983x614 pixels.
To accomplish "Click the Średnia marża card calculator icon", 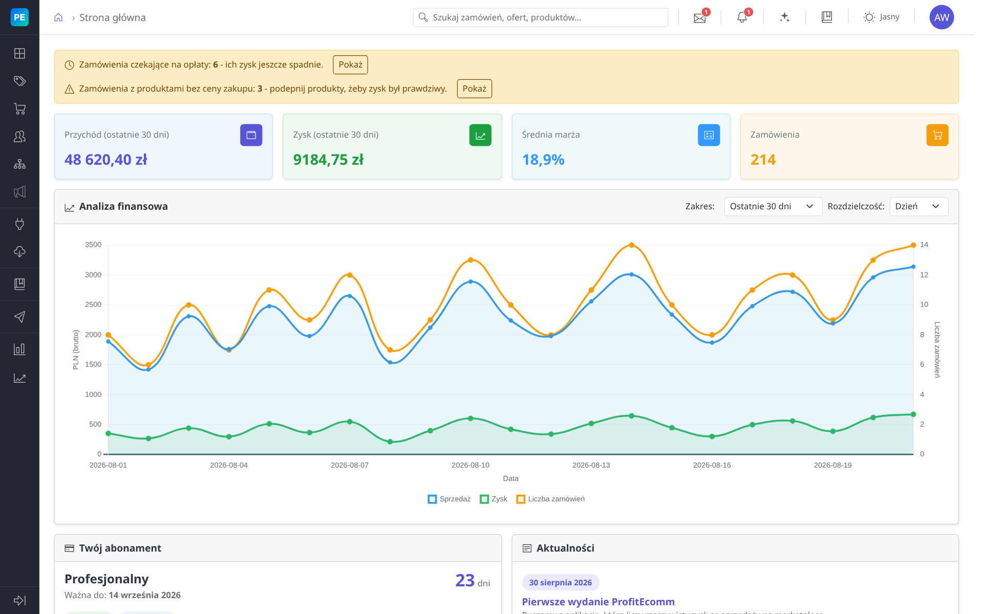I will pos(709,135).
